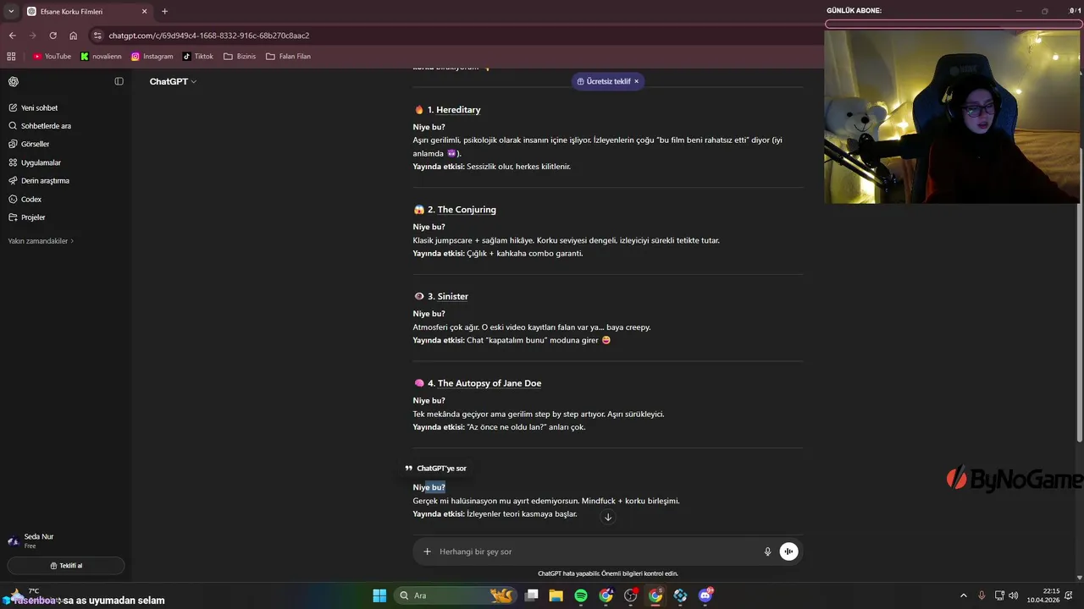Viewport: 1084px width, 609px height.
Task: Click the address bar URL
Action: pyautogui.click(x=209, y=36)
